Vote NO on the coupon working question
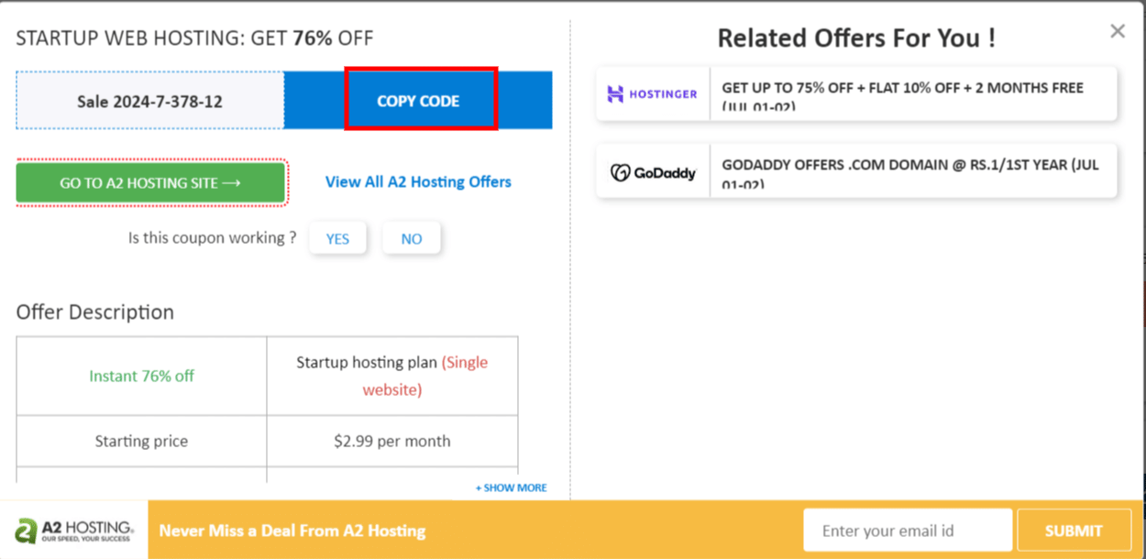This screenshot has height=559, width=1146. [x=412, y=239]
